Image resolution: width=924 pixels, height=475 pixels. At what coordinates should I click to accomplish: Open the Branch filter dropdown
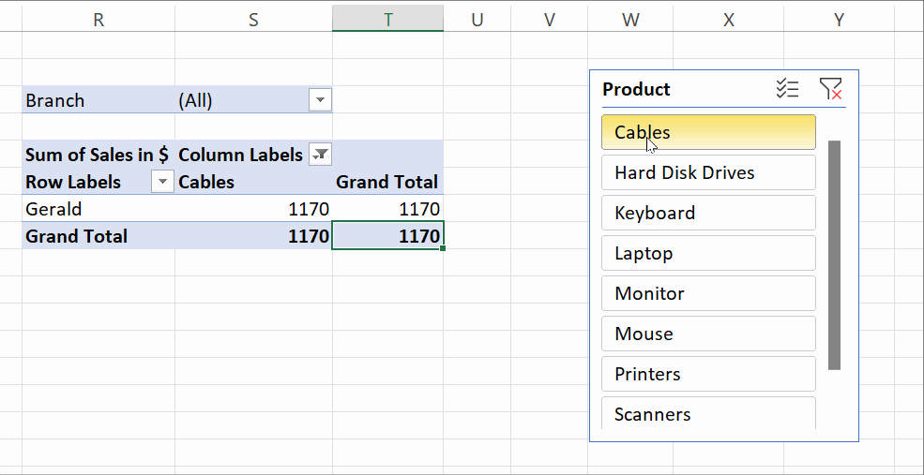coord(320,100)
